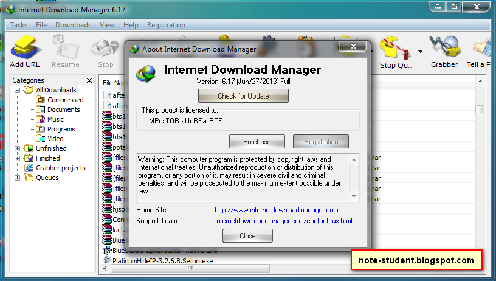The width and height of the screenshot is (496, 281).
Task: Open the internetdownloadmanager.com home site link
Action: click(276, 210)
